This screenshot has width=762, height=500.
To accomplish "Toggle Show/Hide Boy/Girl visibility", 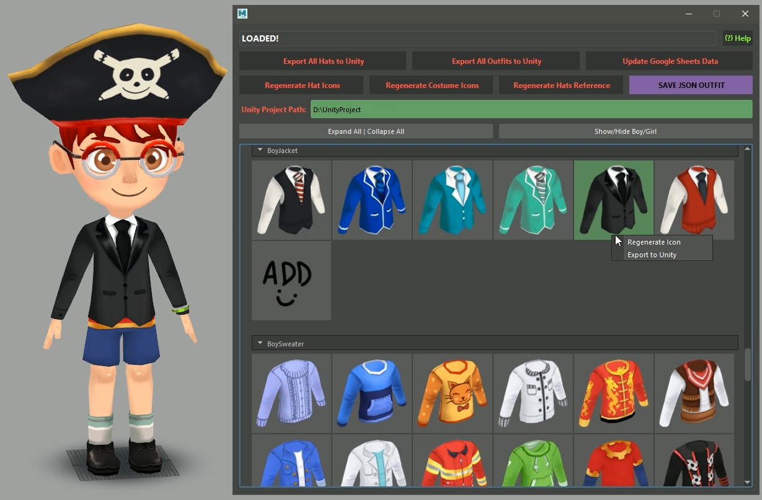I will coord(625,131).
